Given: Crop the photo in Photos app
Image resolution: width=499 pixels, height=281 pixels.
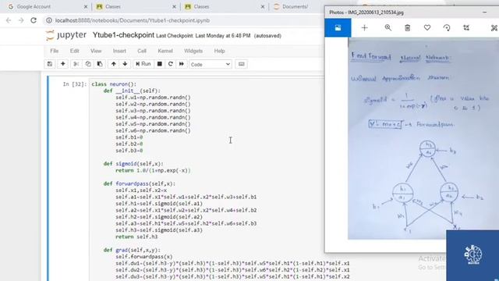Looking at the screenshot, I should (x=466, y=28).
